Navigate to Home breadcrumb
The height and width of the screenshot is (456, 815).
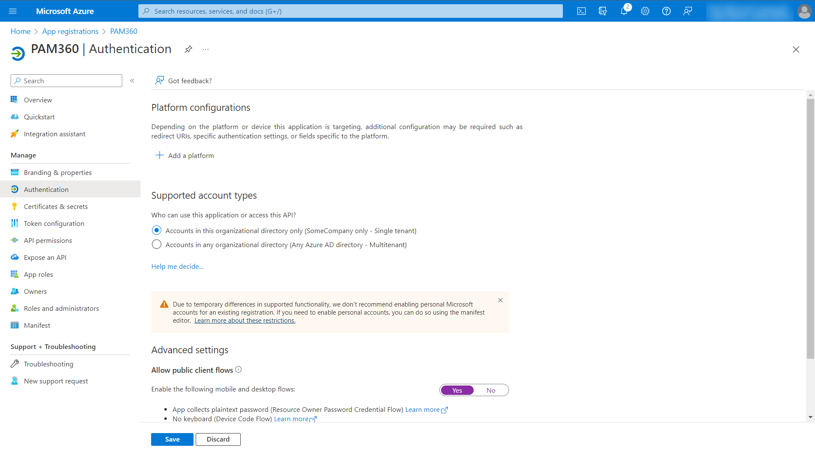click(x=20, y=31)
